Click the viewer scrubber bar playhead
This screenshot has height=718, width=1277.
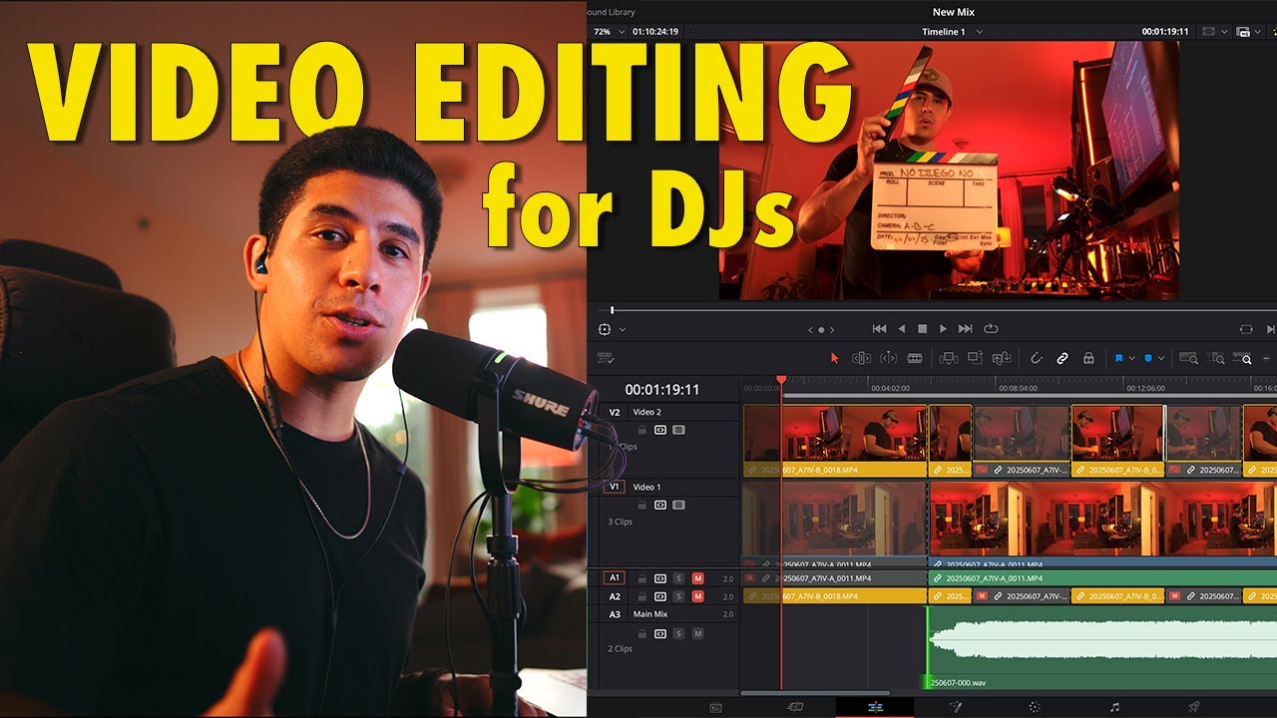click(x=613, y=310)
